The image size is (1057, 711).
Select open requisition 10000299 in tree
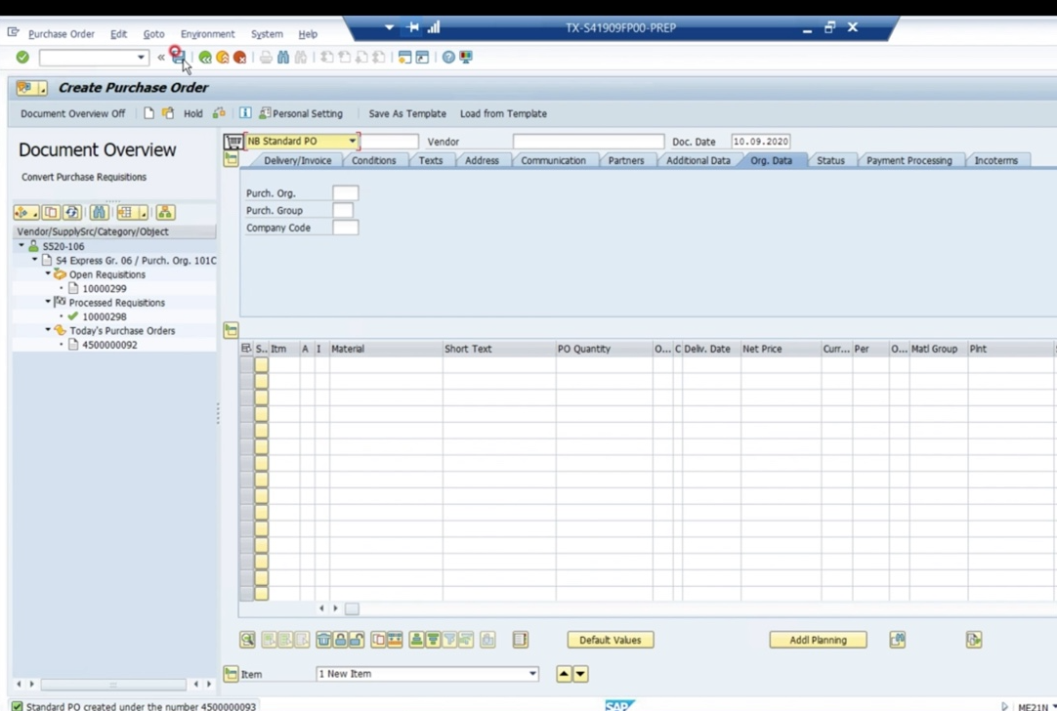[105, 288]
